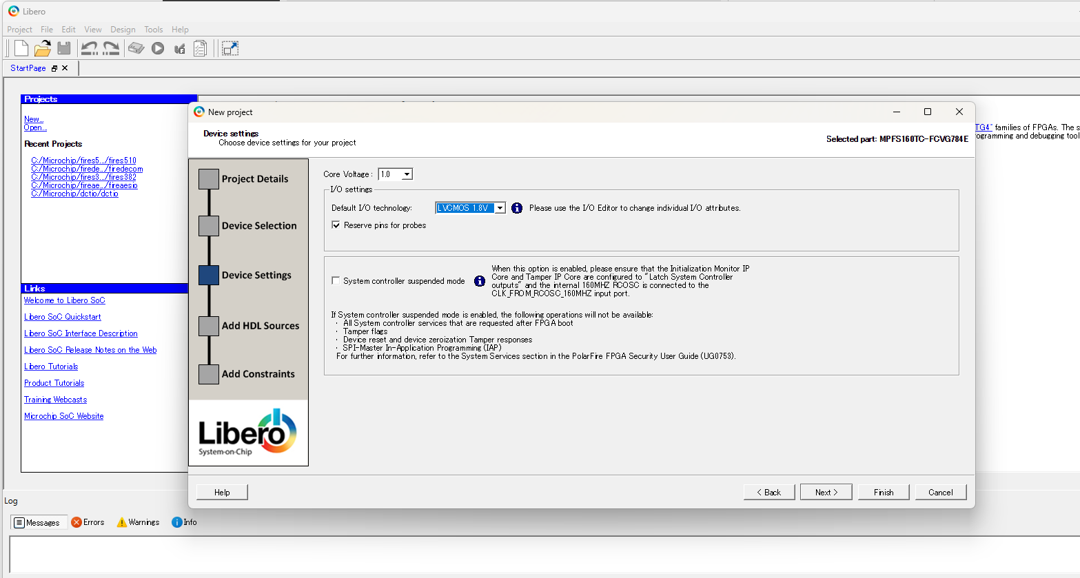
Task: Click the reports checklist toolbar icon
Action: tap(200, 48)
